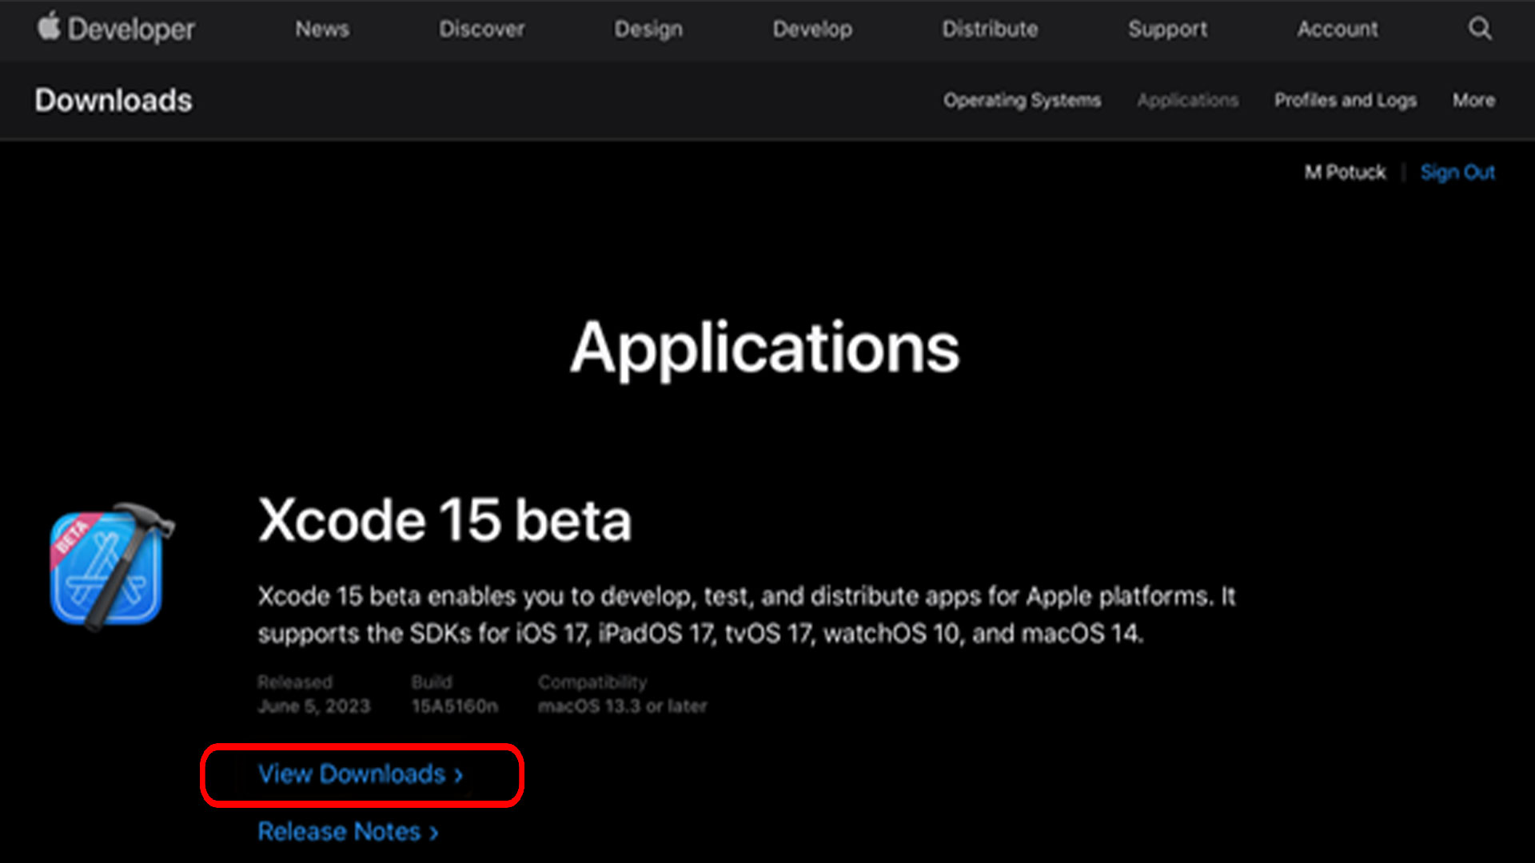Click the macOS 13.3 or later text
Screen dimensions: 1535x863
click(x=623, y=706)
